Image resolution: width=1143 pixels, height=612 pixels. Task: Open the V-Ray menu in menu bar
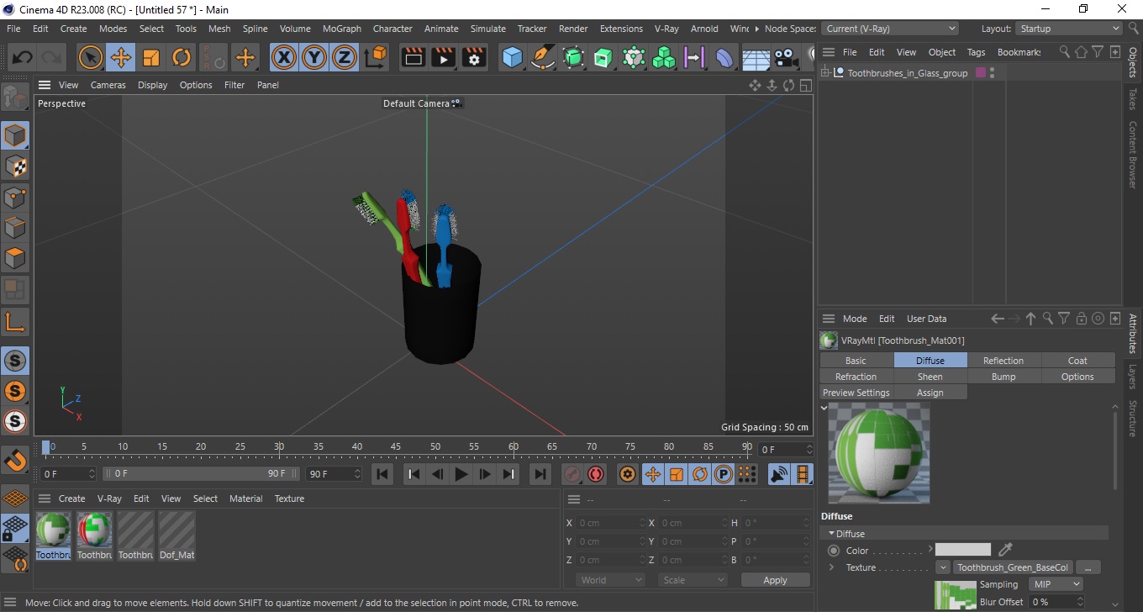pos(666,29)
